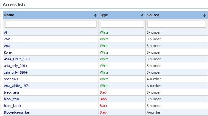Screen dimensions: 208x116
Task: Open the Asia_white_+971 access list
Action: tap(17, 86)
